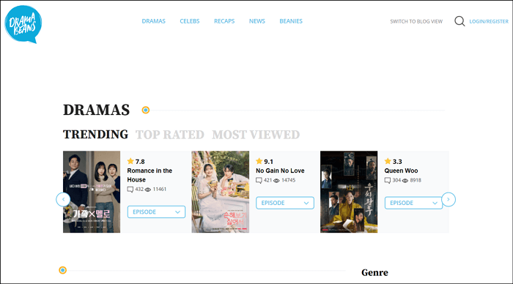Click the 14745 view count
This screenshot has height=284, width=513.
tap(289, 180)
